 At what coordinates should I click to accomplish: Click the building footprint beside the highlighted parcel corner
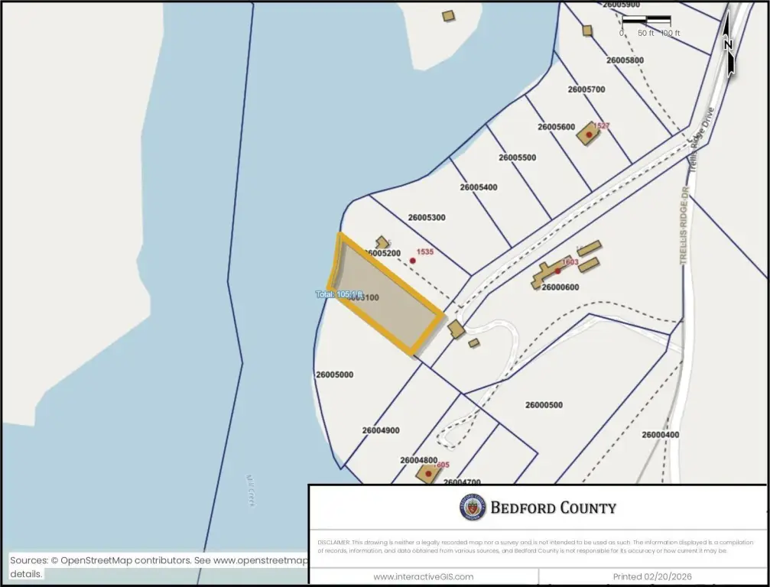(456, 329)
